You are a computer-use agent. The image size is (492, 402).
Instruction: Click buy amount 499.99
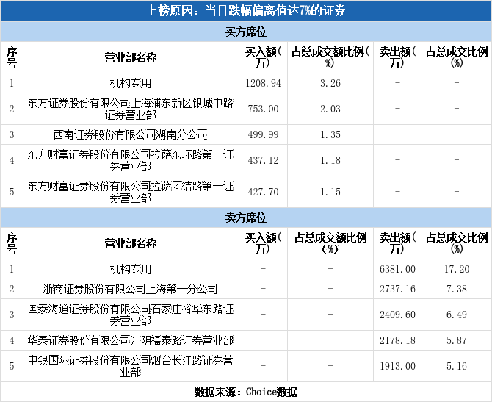click(264, 134)
